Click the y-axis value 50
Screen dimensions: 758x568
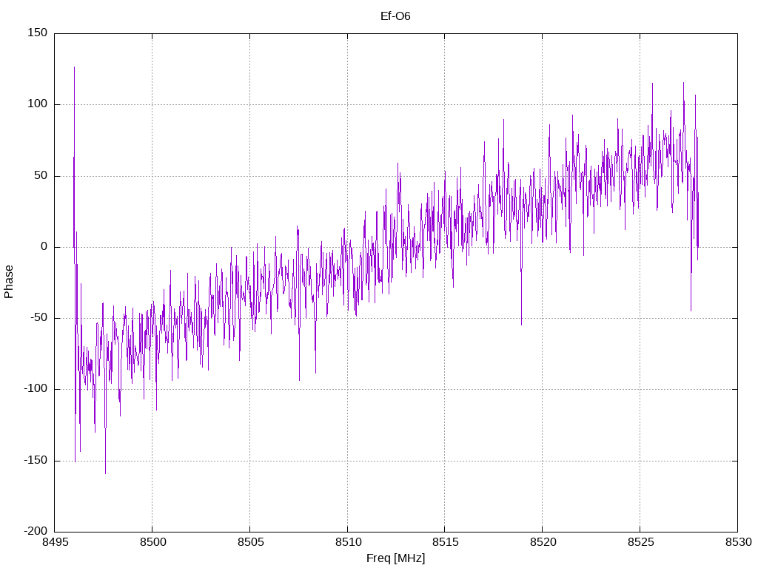pos(41,175)
